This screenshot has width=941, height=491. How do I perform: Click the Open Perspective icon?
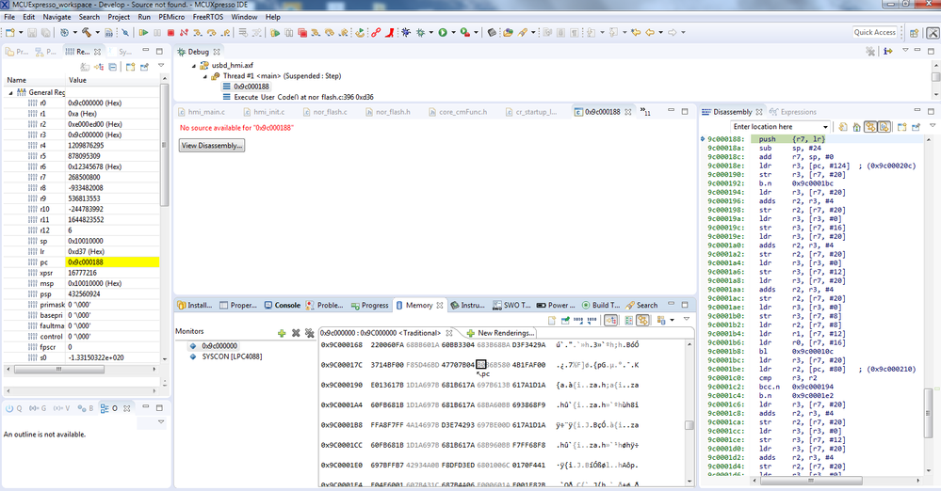coord(914,33)
